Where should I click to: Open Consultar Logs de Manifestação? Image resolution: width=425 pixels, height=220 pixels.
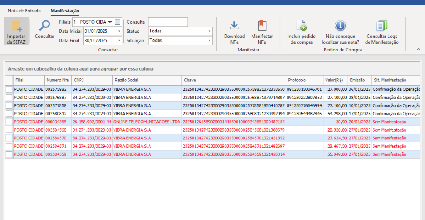(382, 26)
